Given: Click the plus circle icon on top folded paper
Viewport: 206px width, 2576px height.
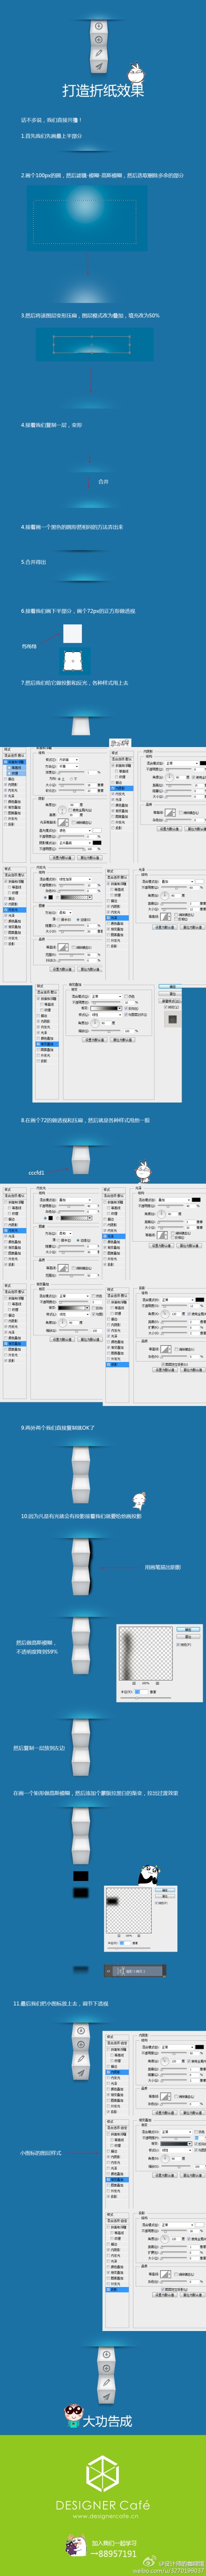Looking at the screenshot, I should click(x=98, y=40).
